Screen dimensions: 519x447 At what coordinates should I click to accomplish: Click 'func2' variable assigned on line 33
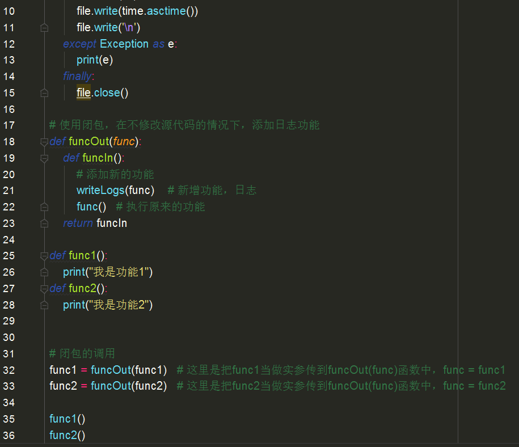click(x=63, y=386)
